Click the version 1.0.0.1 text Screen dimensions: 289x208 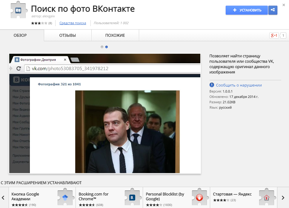[x=227, y=91]
